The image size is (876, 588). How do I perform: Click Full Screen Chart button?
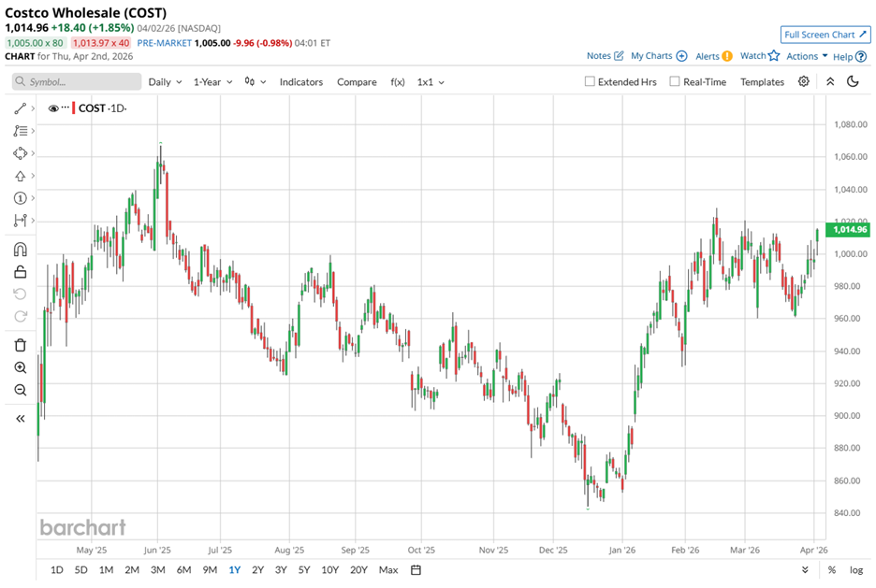pos(825,35)
